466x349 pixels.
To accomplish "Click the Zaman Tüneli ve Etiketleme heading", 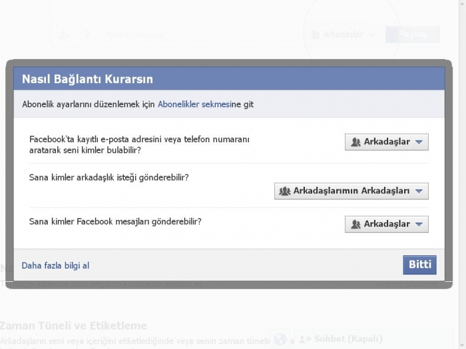I will (x=73, y=326).
